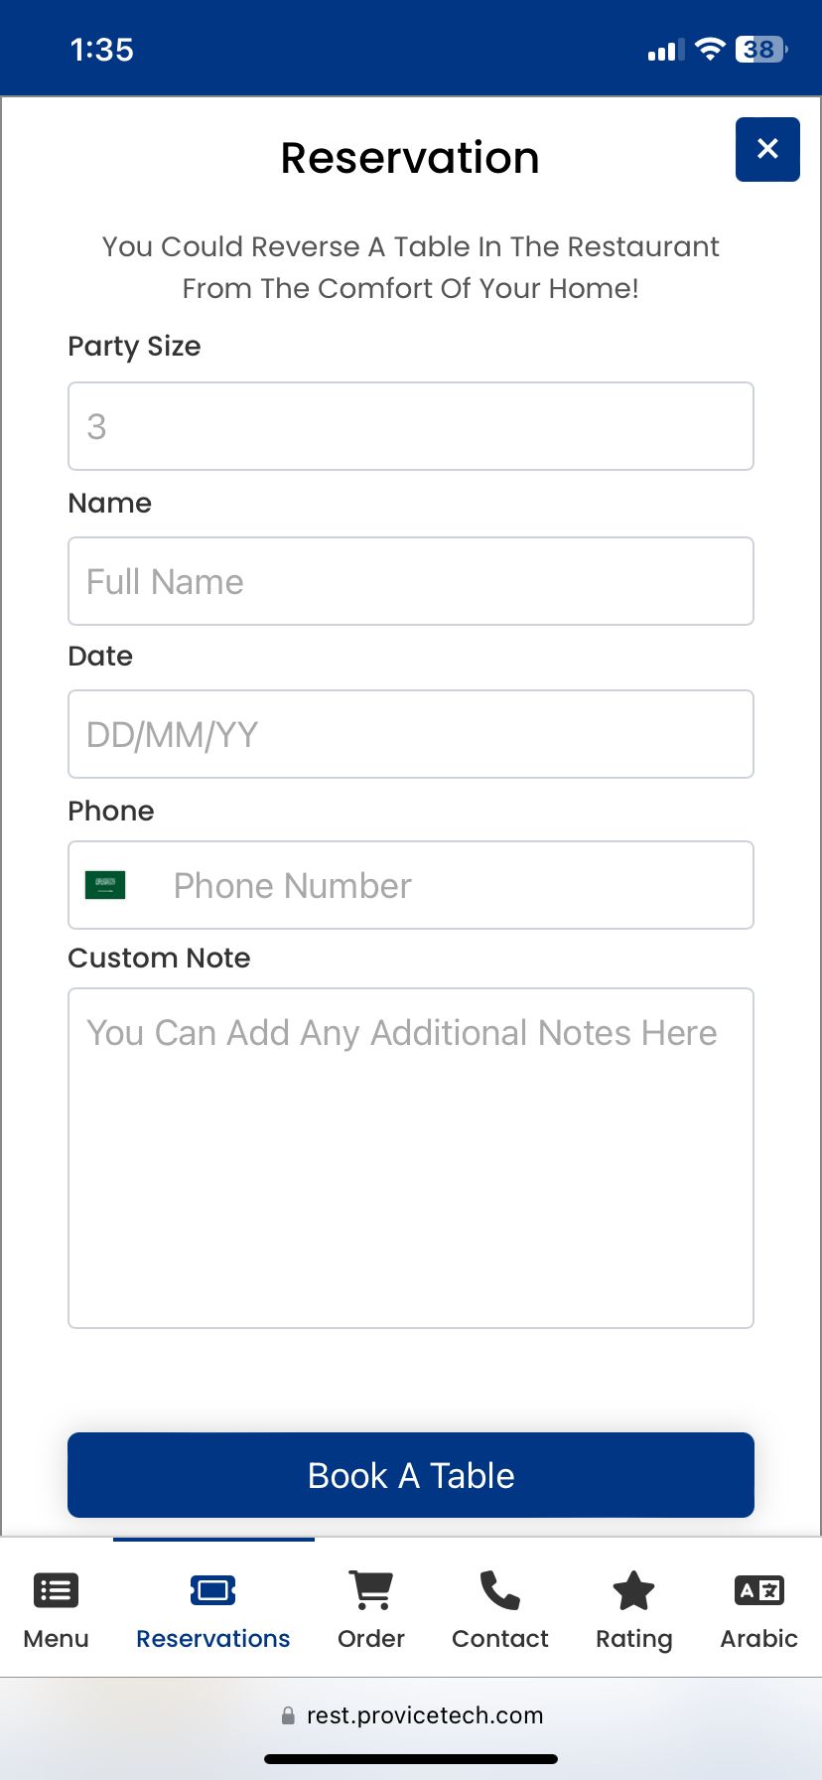Switch language via Arabic translate icon
Screen dimensions: 822x1780
[759, 1590]
